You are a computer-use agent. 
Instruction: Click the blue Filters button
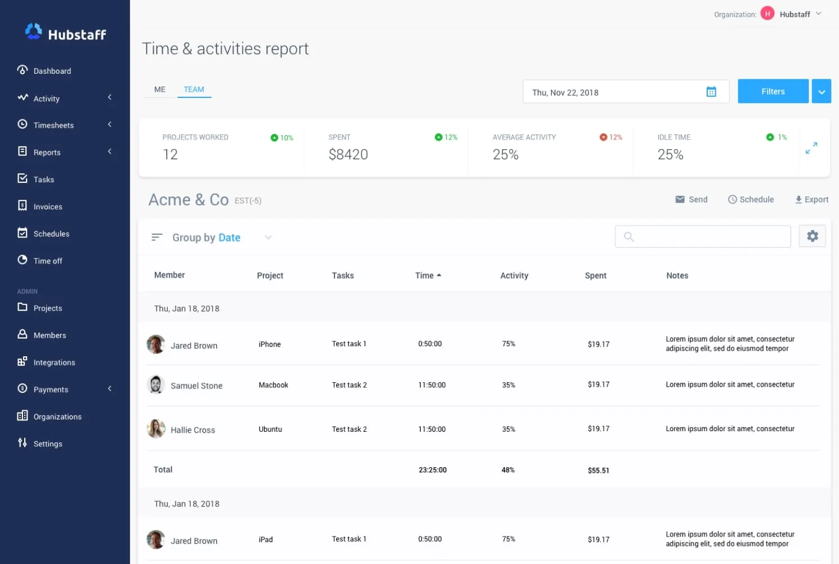(773, 92)
